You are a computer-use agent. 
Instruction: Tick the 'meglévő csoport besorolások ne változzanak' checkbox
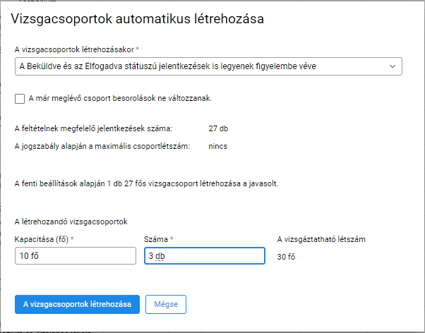coord(20,99)
